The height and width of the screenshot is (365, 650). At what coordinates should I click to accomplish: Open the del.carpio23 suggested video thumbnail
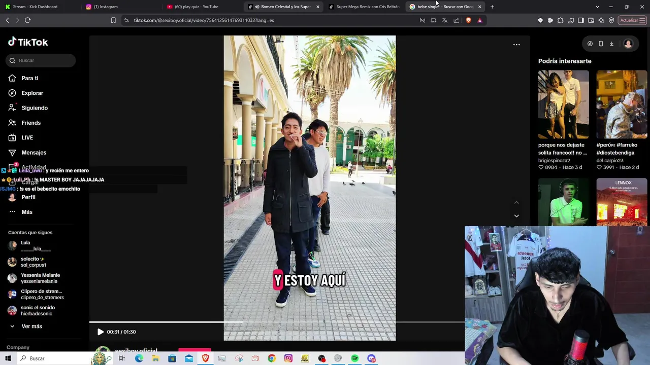622,104
